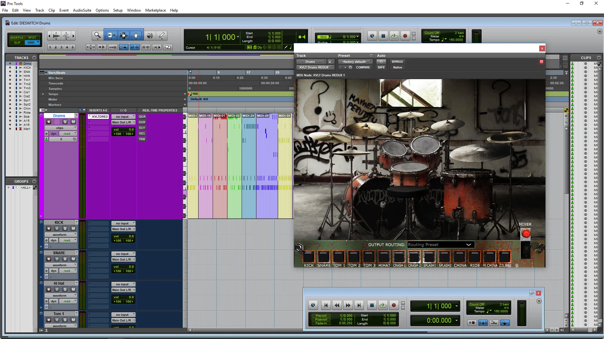Click the COMPARE button
Image resolution: width=604 pixels, height=339 pixels.
(363, 67)
